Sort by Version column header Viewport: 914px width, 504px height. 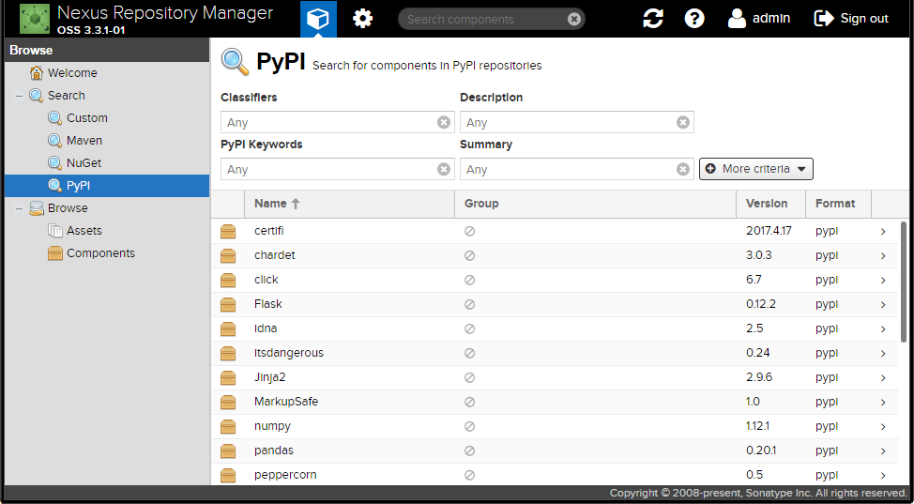pyautogui.click(x=770, y=204)
